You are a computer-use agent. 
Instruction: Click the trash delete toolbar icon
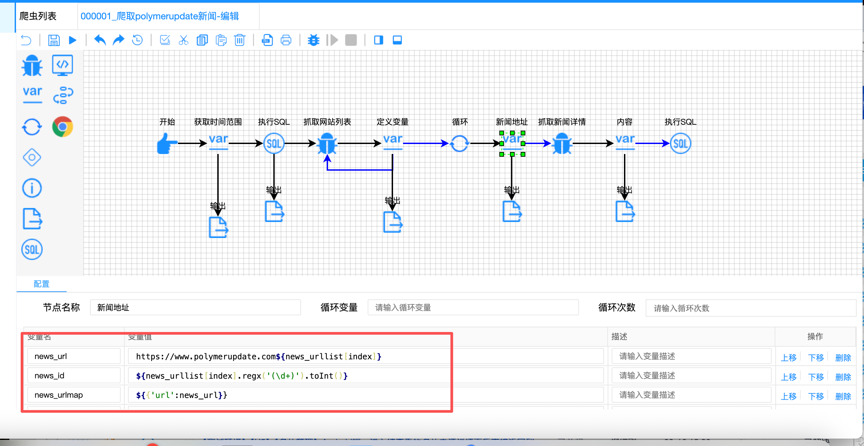pyautogui.click(x=239, y=40)
